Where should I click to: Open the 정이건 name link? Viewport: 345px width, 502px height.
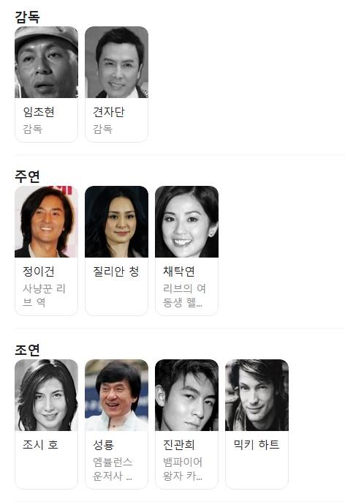[x=38, y=271]
